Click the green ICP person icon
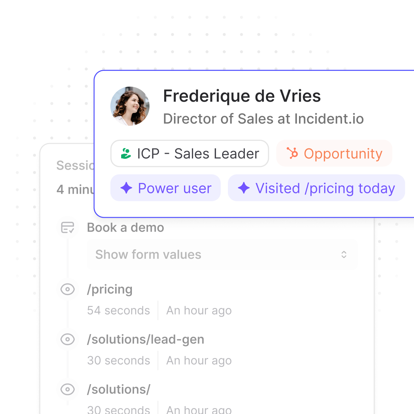Image resolution: width=414 pixels, height=414 pixels. (126, 154)
